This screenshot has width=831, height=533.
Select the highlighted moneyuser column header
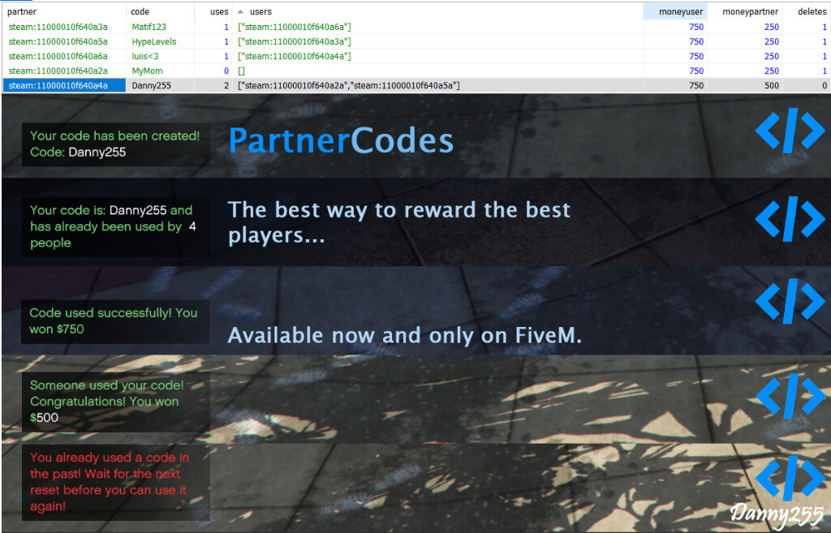tap(674, 11)
